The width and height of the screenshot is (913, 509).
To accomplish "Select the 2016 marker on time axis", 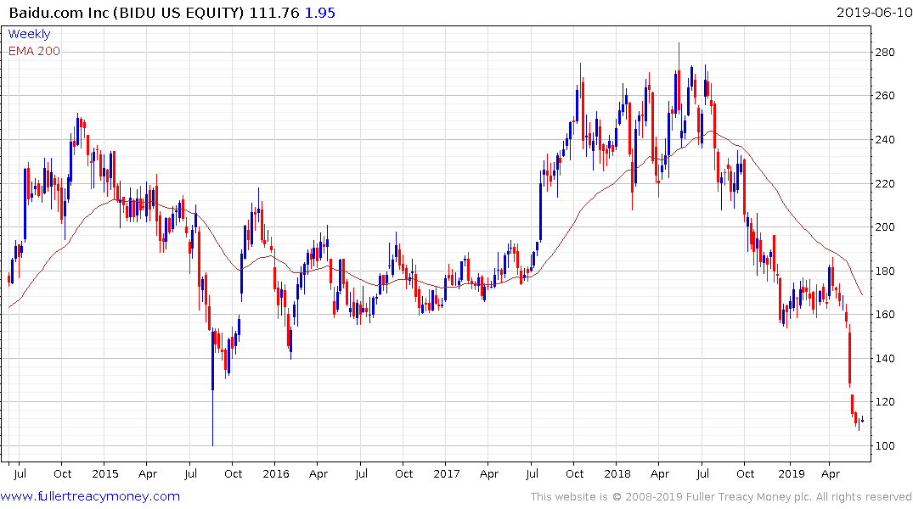I will pos(275,473).
